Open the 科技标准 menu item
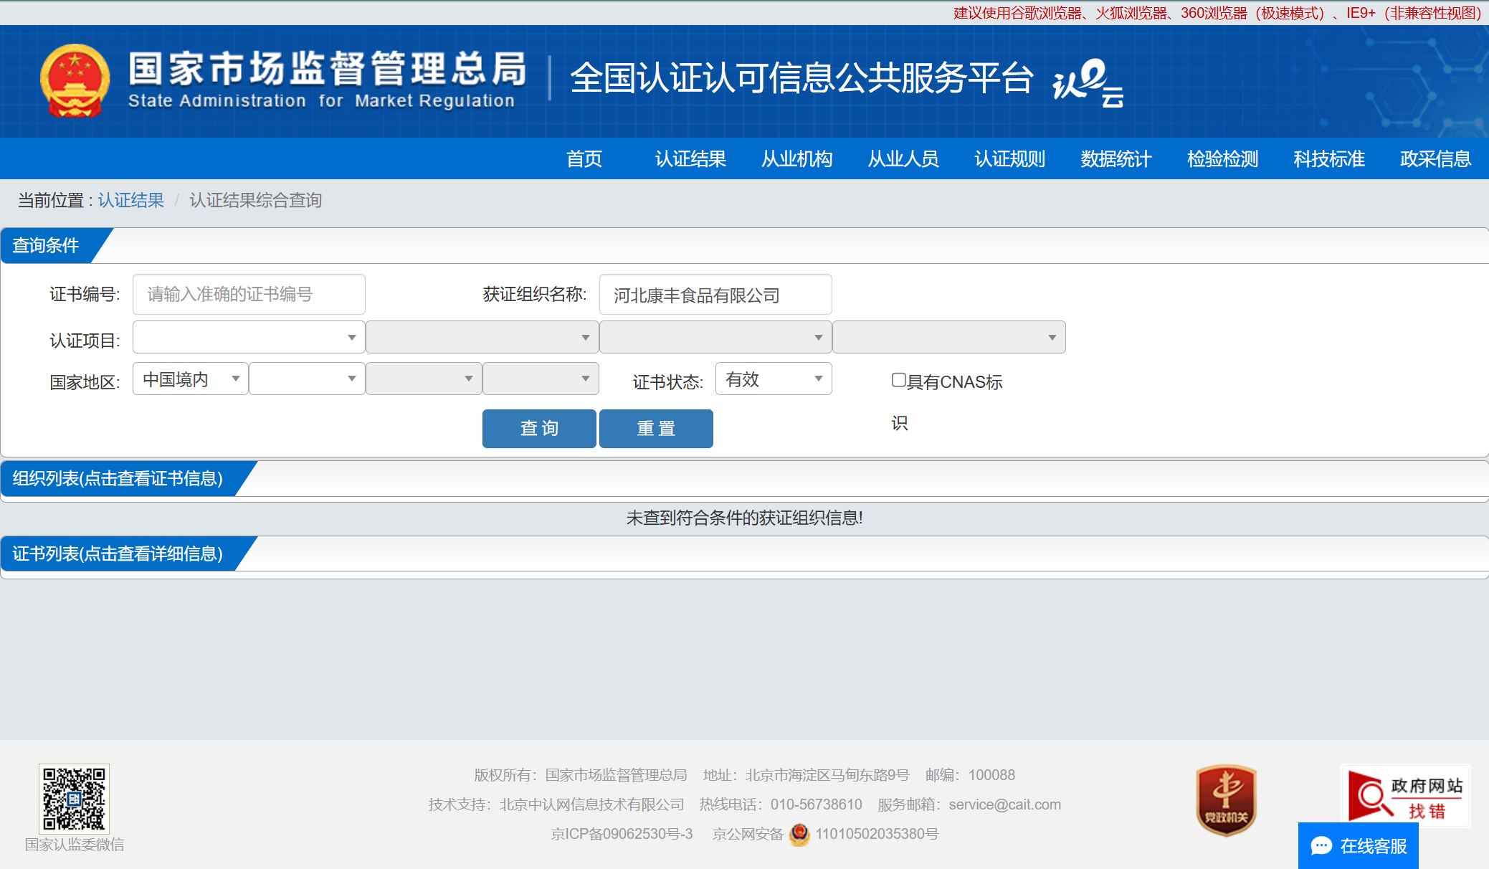Viewport: 1489px width, 869px height. 1329,158
